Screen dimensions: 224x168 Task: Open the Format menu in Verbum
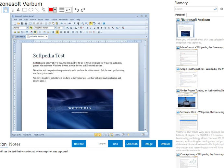pyautogui.click(x=33, y=19)
